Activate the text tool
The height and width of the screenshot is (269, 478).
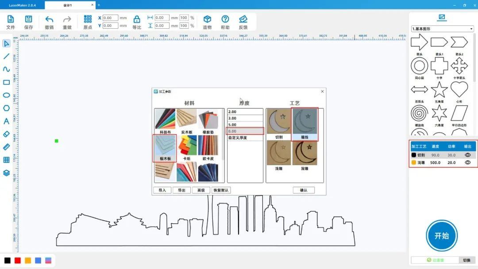tap(6, 121)
